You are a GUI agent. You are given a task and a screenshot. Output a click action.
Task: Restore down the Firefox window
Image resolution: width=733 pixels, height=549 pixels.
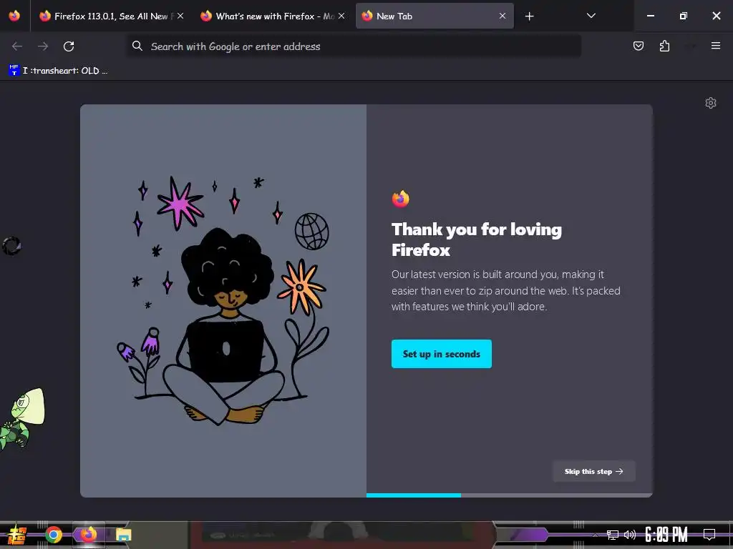[684, 16]
